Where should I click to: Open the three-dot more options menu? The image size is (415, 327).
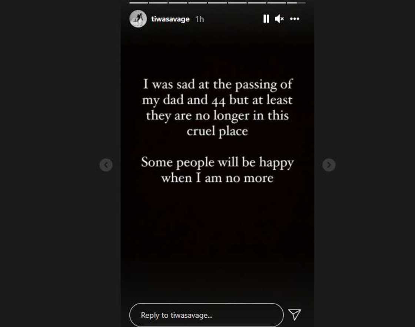pos(295,19)
